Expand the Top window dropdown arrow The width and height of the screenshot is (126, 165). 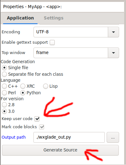point(113,53)
